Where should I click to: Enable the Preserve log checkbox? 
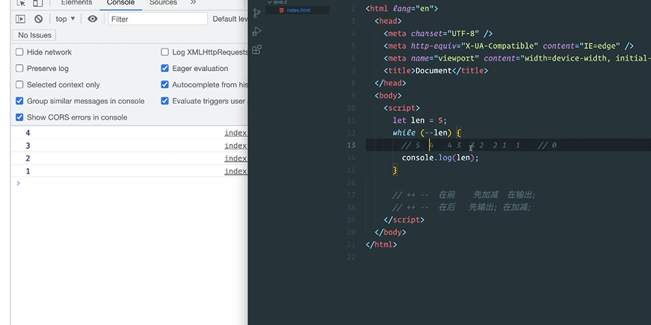pyautogui.click(x=19, y=69)
